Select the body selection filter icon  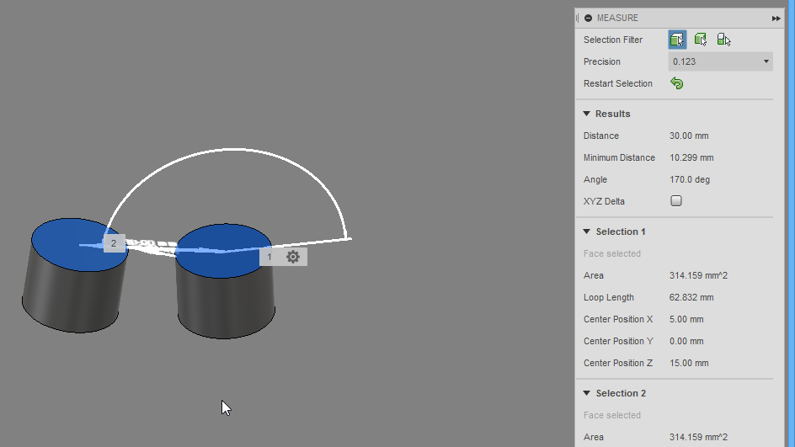coord(701,40)
